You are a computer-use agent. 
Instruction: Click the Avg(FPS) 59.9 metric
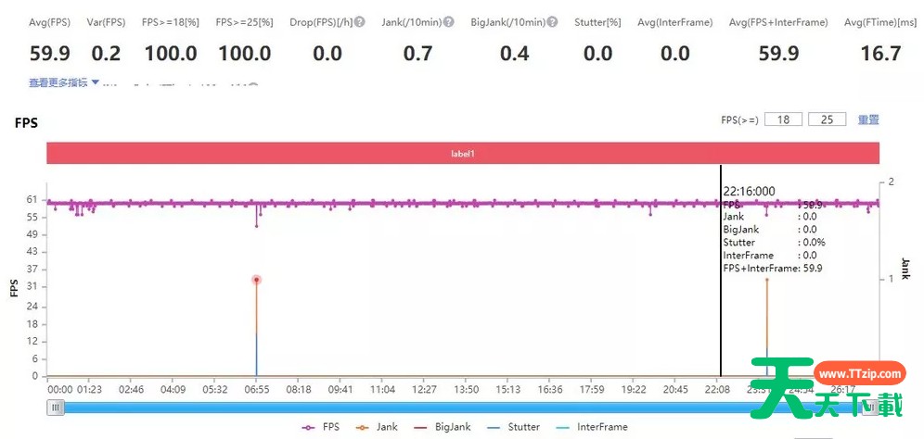(49, 53)
